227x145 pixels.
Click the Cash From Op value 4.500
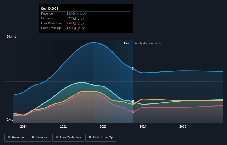pyautogui.click(x=74, y=28)
